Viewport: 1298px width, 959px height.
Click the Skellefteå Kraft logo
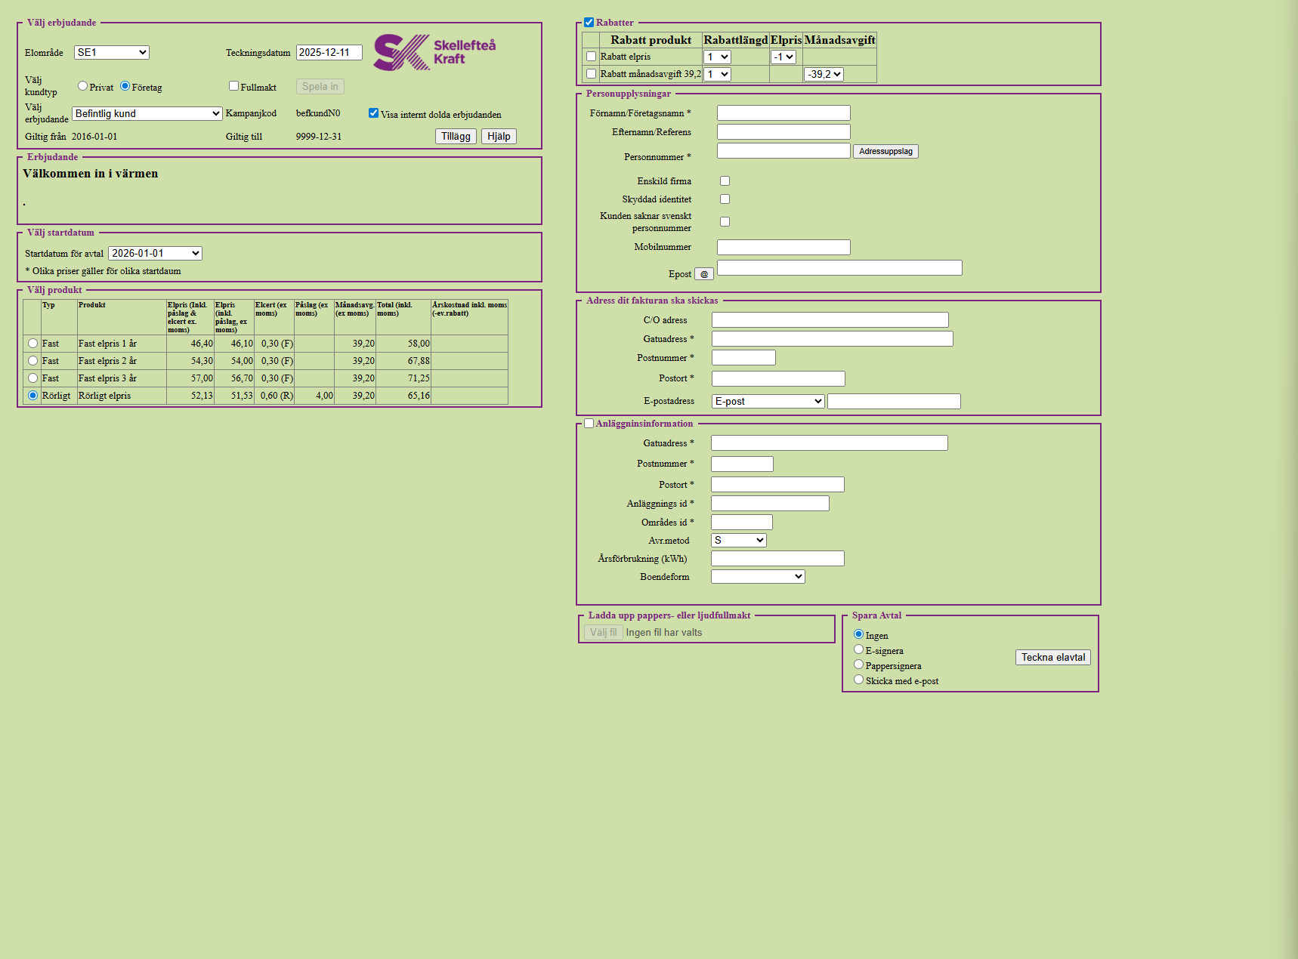(434, 52)
